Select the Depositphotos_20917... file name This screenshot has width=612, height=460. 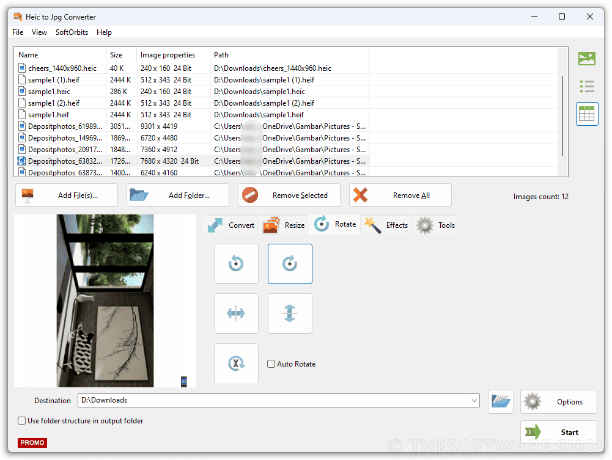click(65, 150)
